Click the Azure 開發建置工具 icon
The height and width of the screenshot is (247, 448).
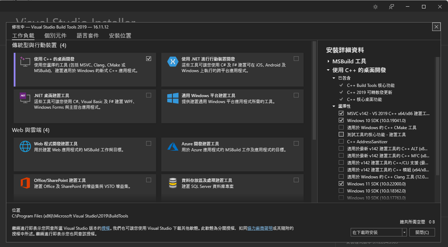click(x=173, y=147)
